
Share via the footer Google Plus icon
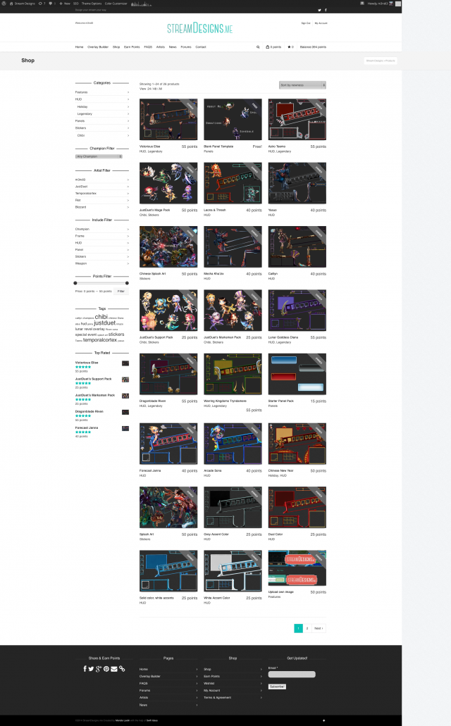pyautogui.click(x=99, y=668)
